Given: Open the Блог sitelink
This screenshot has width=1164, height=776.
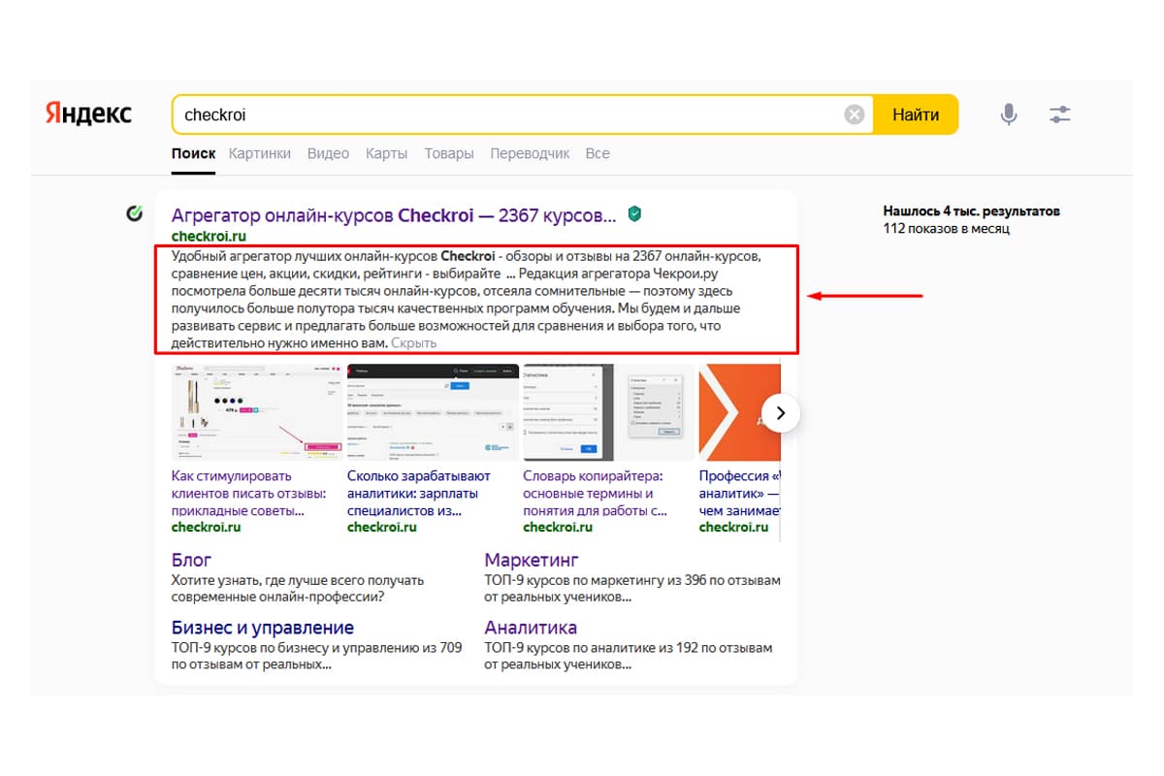Looking at the screenshot, I should point(191,560).
